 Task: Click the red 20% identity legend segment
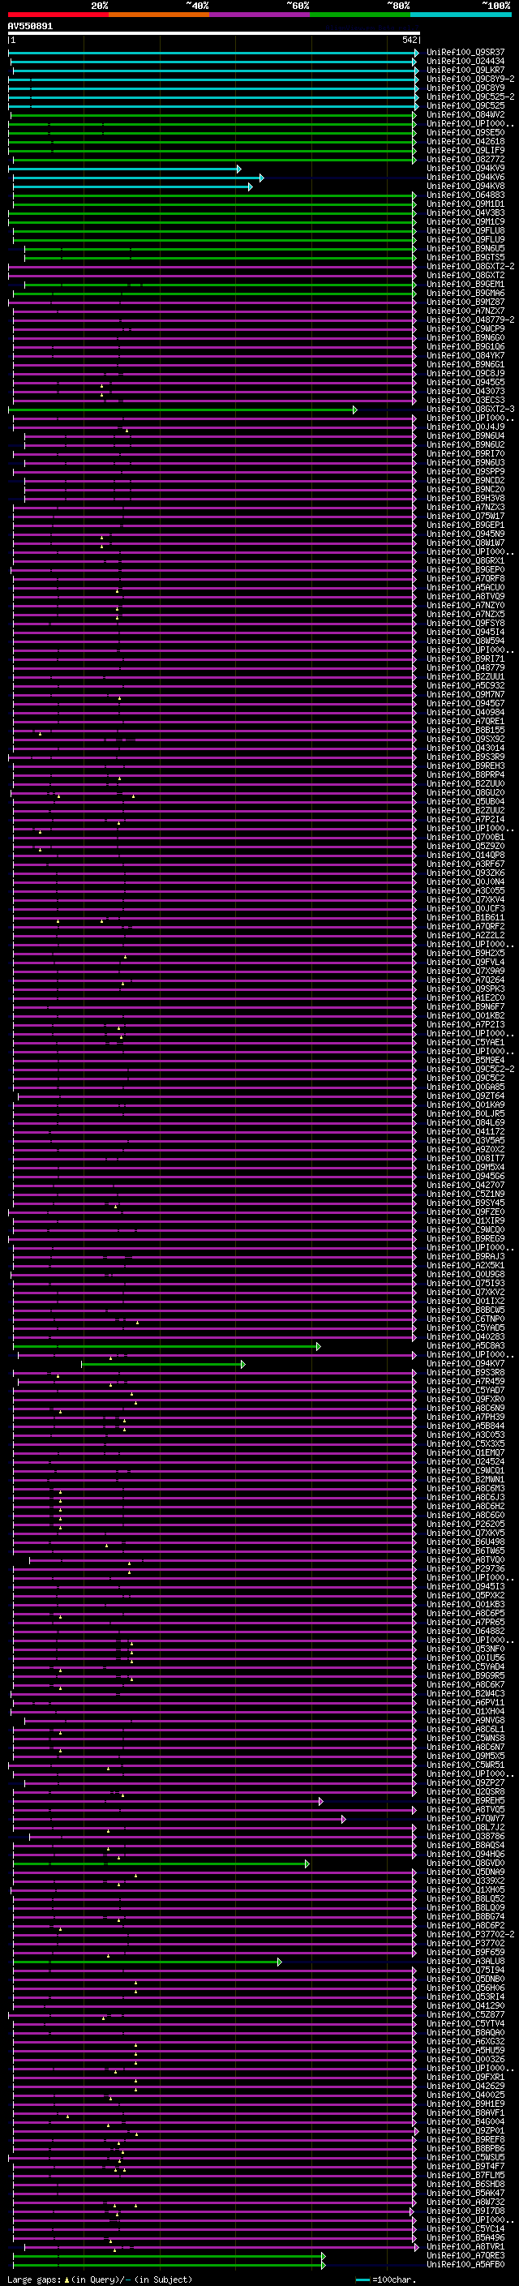pyautogui.click(x=58, y=15)
